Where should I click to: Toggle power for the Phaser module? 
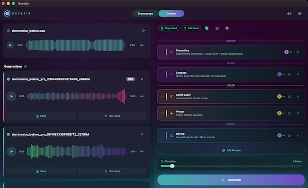point(289,113)
